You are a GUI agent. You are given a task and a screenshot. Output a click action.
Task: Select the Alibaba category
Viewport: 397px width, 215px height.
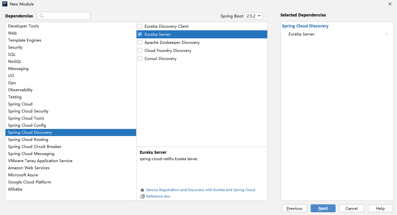pyautogui.click(x=71, y=189)
